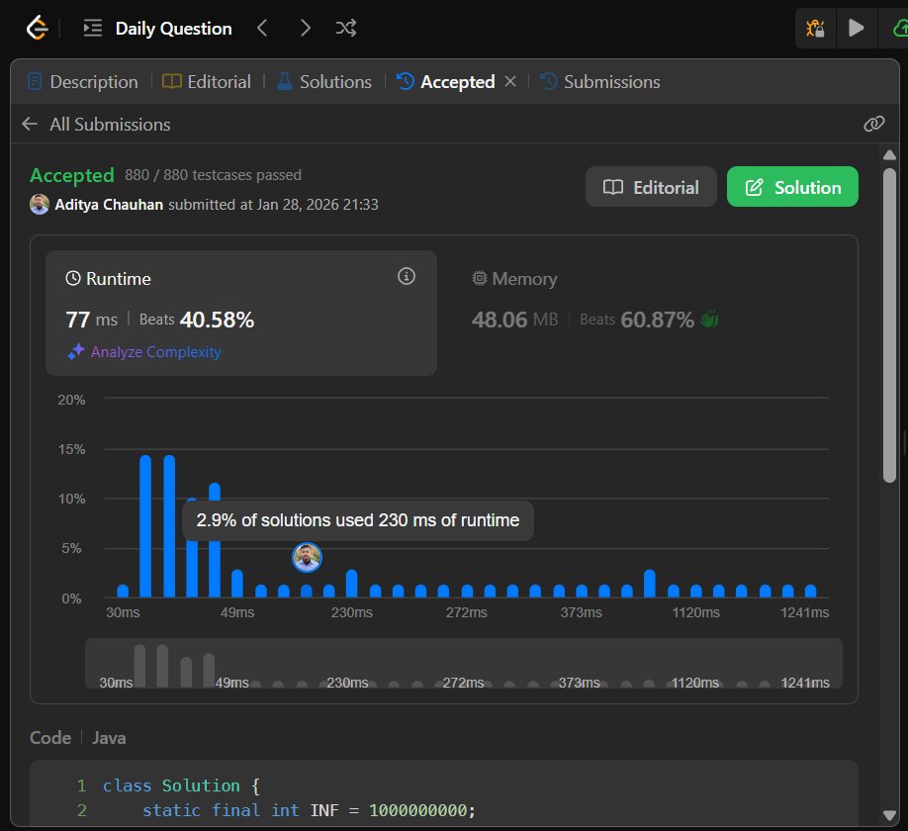Close the Accepted tab
This screenshot has width=908, height=831.
(x=510, y=82)
